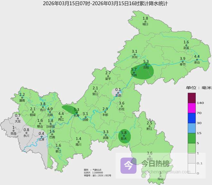Viewport: 212px width, 185px height.
Task: Click the gray 0.1–1 legend swatch
Action: tap(192, 158)
